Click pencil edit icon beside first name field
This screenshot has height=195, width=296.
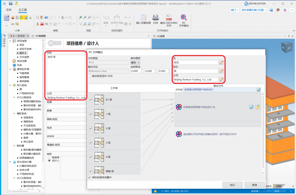coord(221,62)
